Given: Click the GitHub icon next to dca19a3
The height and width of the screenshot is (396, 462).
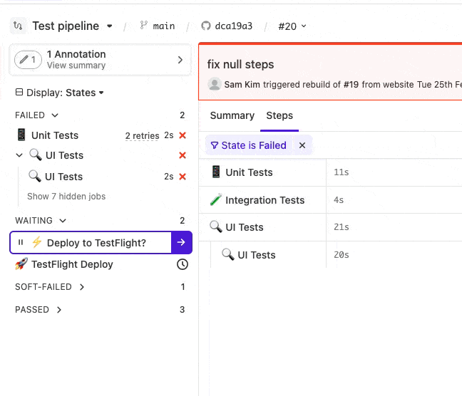Looking at the screenshot, I should pyautogui.click(x=206, y=26).
